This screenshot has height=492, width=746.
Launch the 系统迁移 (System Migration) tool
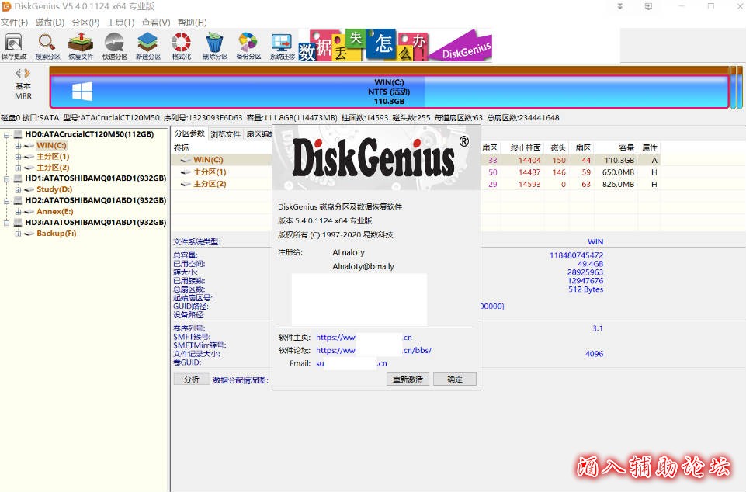coord(282,46)
